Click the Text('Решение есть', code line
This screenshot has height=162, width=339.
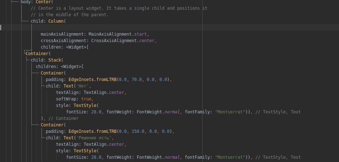tap(80, 138)
